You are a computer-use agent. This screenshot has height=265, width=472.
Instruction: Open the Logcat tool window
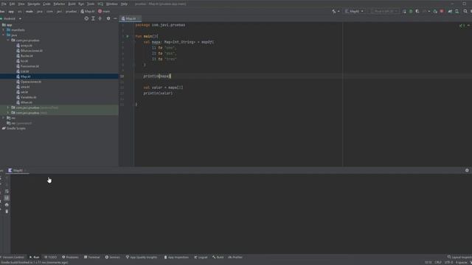pyautogui.click(x=201, y=257)
